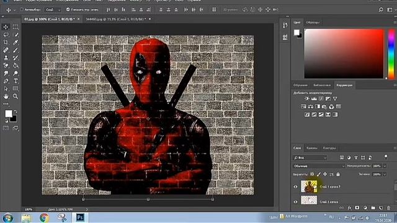Viewport: 397px width, 223px height.
Task: Select the Hand tool
Action: point(6,97)
